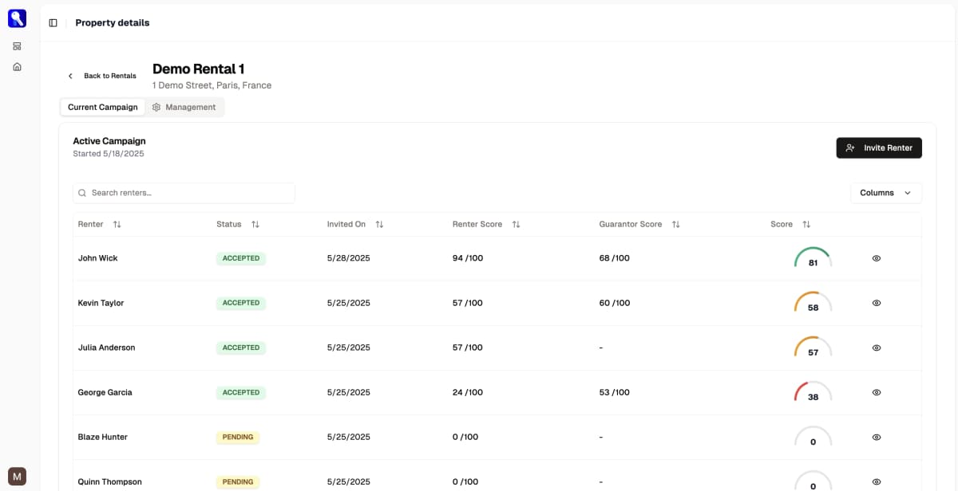Image resolution: width=958 pixels, height=491 pixels.
Task: Go Back to Rentals
Action: (x=102, y=76)
